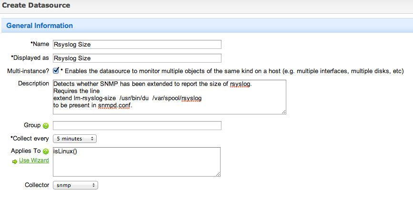Open the Use Wizard link
The image size is (413, 197).
(34, 160)
